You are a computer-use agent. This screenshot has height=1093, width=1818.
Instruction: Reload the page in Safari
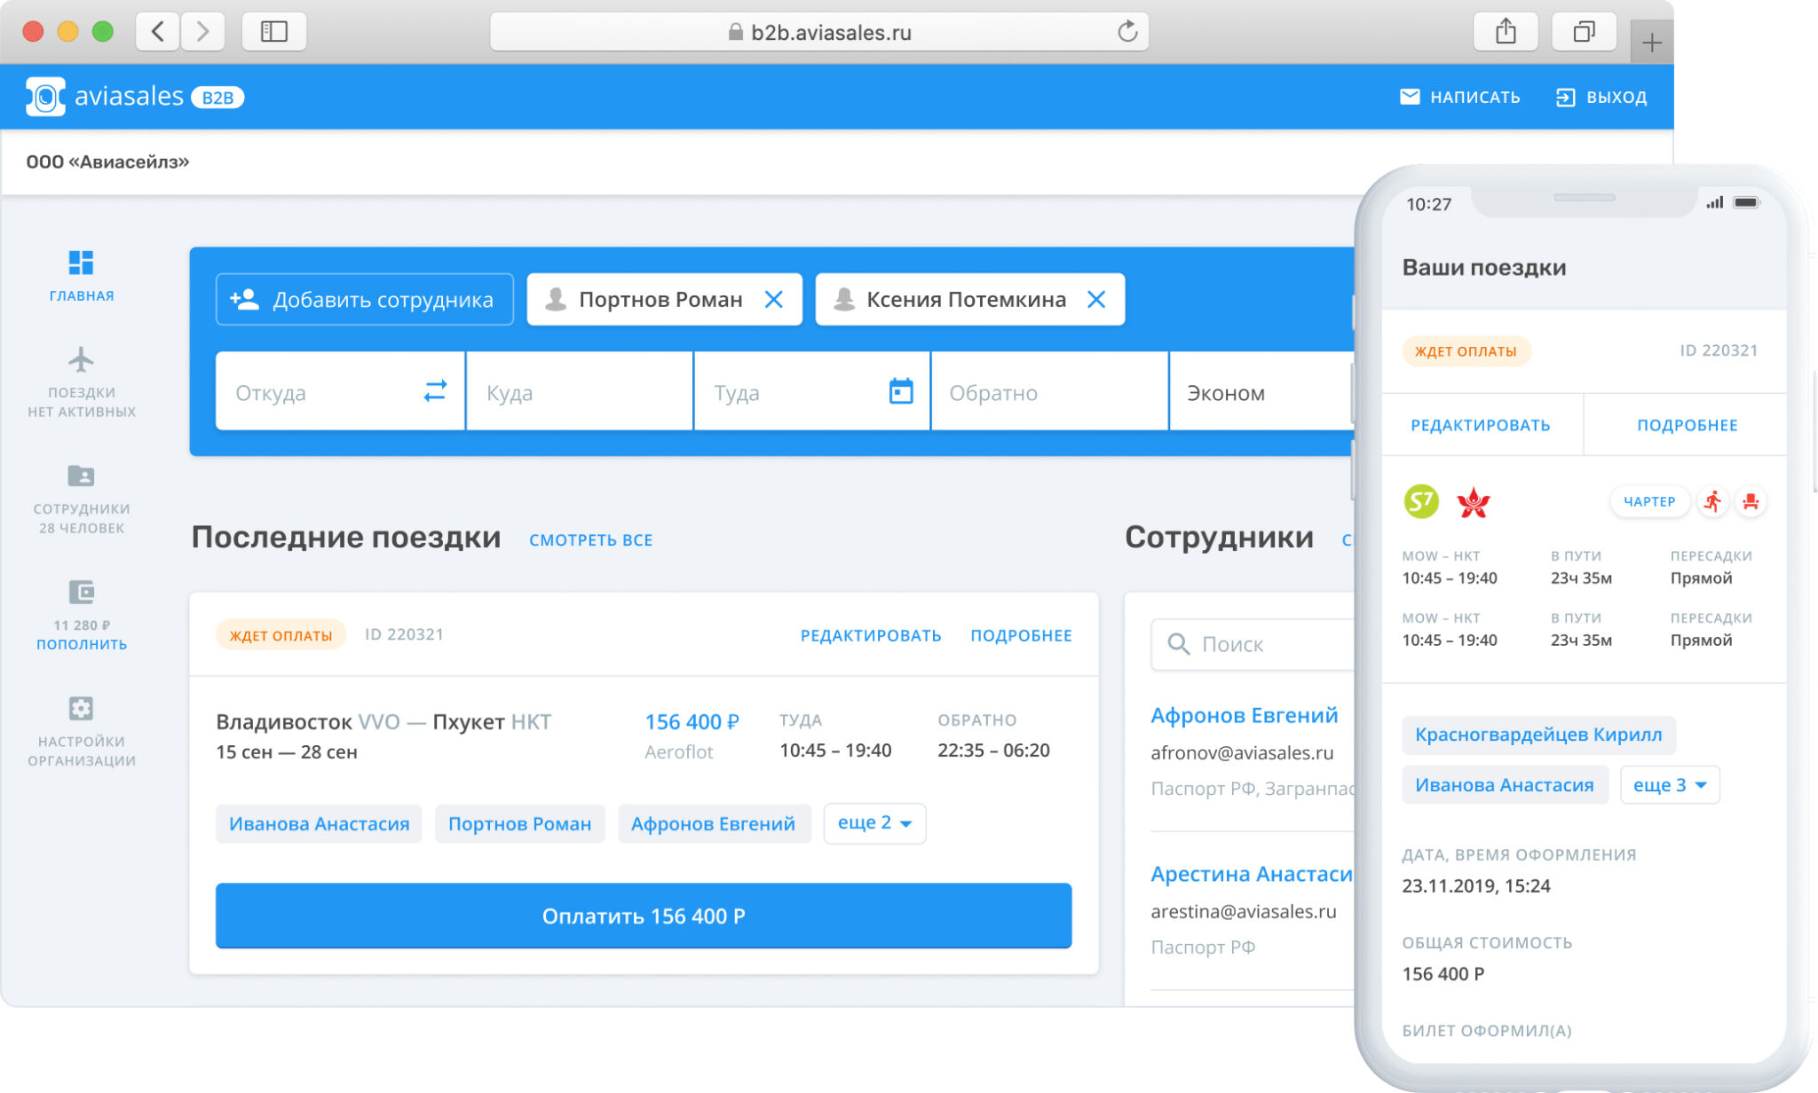point(1127,32)
